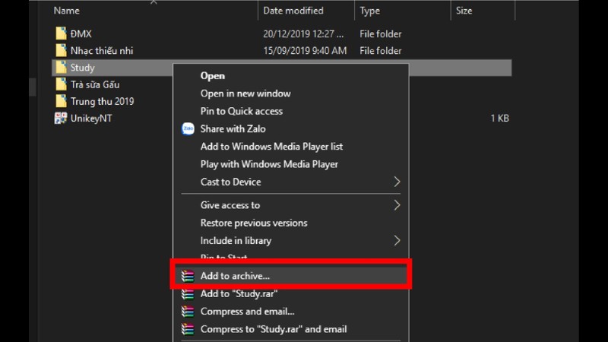This screenshot has height=342, width=608.
Task: Click WinRAR icon beside Add to archive
Action: tap(188, 276)
